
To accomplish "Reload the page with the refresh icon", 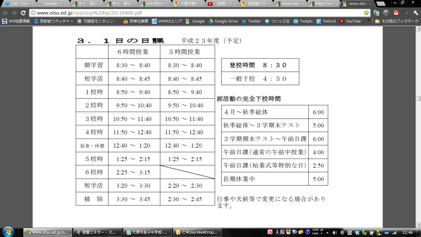I will [x=23, y=13].
